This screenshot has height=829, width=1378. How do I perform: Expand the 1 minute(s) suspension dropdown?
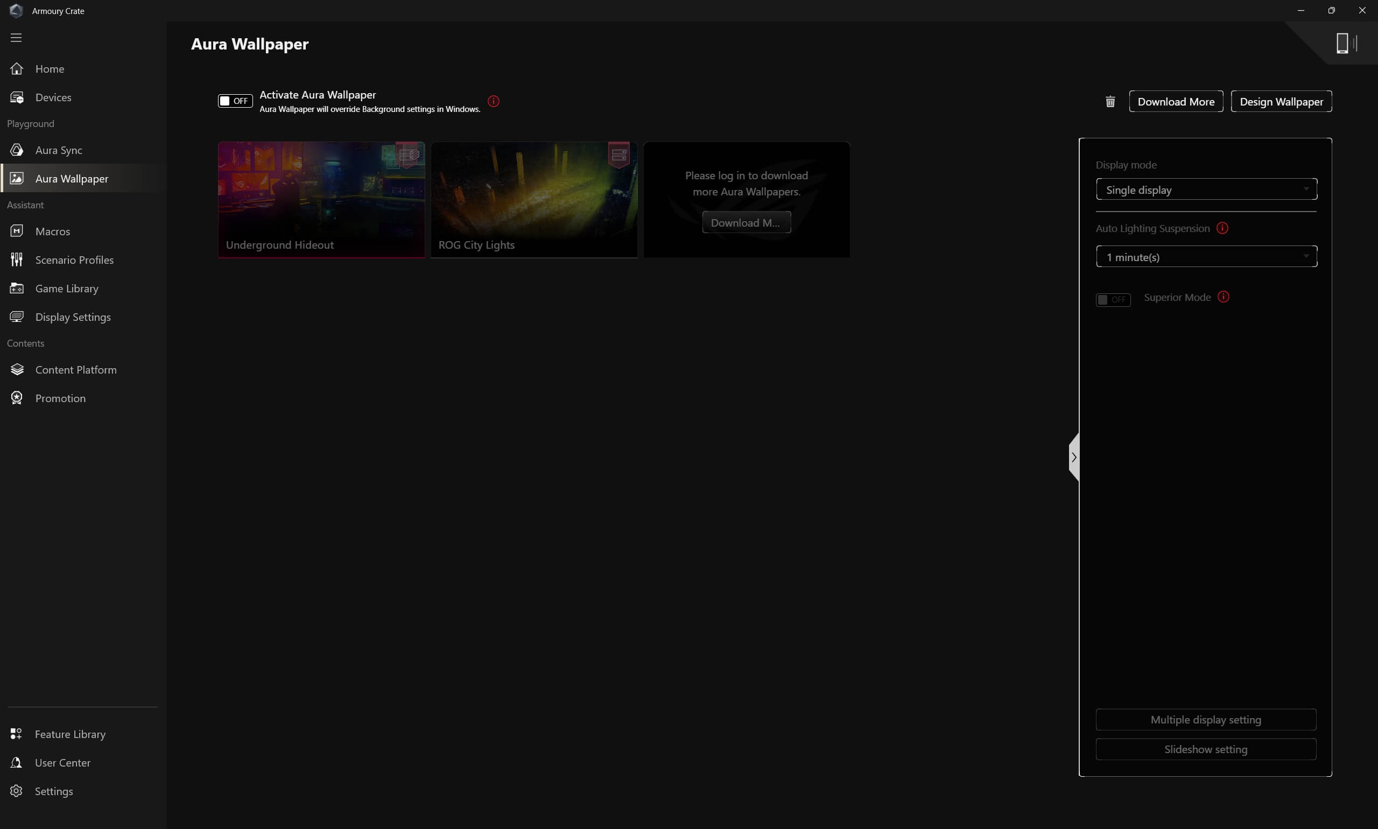[x=1206, y=256]
